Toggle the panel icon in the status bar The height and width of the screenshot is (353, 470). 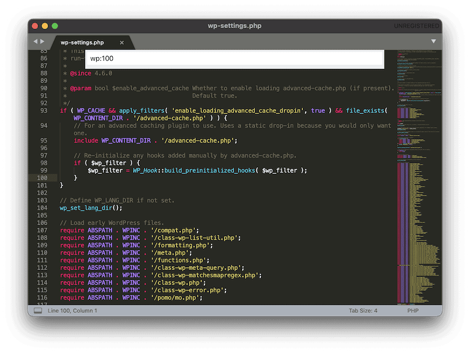pyautogui.click(x=37, y=310)
